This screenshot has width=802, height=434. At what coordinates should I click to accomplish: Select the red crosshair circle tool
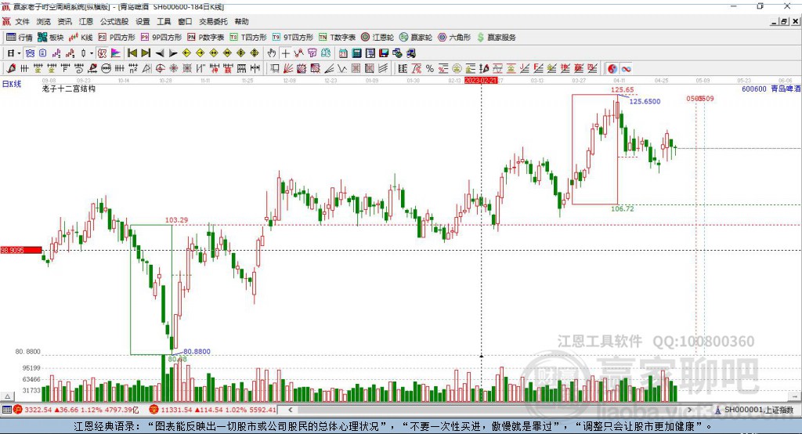160,69
